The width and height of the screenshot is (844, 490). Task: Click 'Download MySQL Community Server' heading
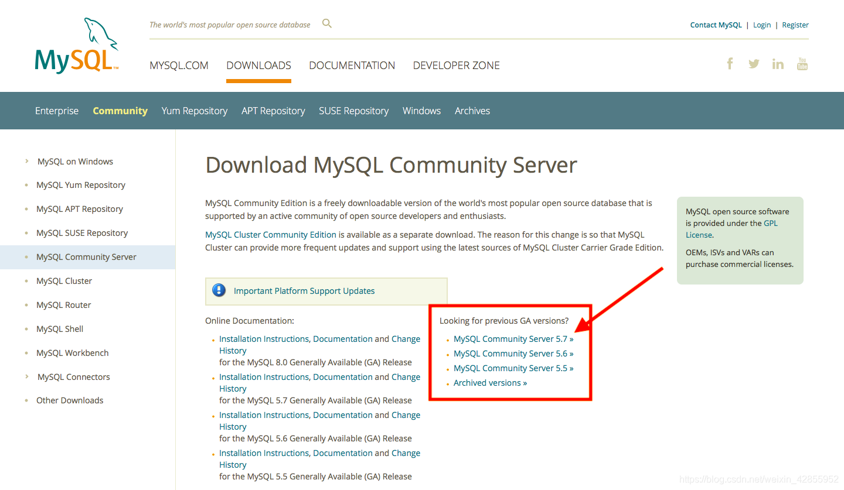coord(391,166)
